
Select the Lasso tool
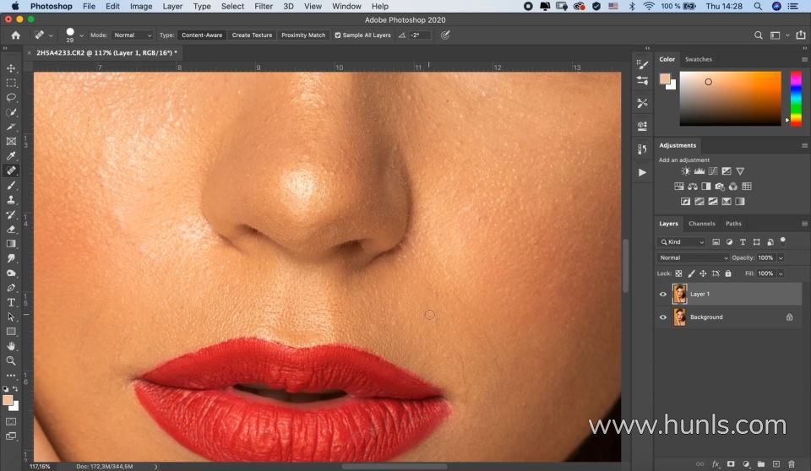[11, 98]
